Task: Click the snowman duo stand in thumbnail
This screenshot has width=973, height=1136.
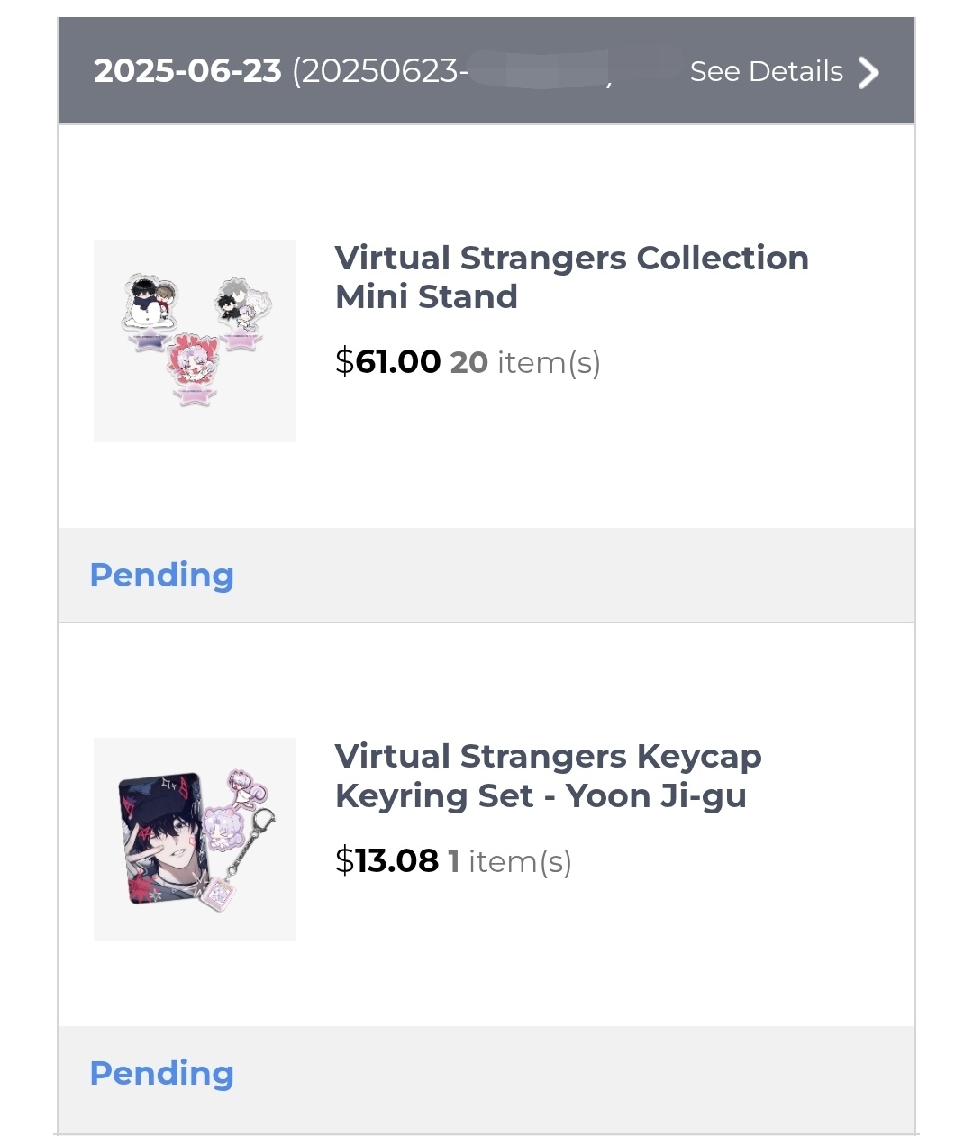Action: click(149, 309)
